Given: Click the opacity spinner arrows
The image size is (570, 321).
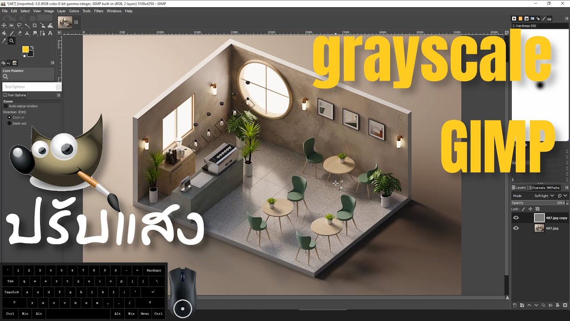Looking at the screenshot, I should click(567, 202).
